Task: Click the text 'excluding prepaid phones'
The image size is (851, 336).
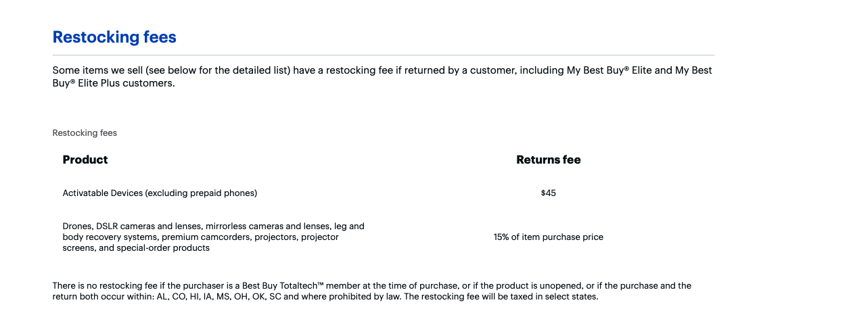Action: 201,193
